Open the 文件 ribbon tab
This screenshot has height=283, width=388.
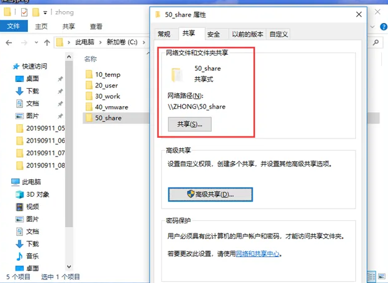click(x=14, y=26)
